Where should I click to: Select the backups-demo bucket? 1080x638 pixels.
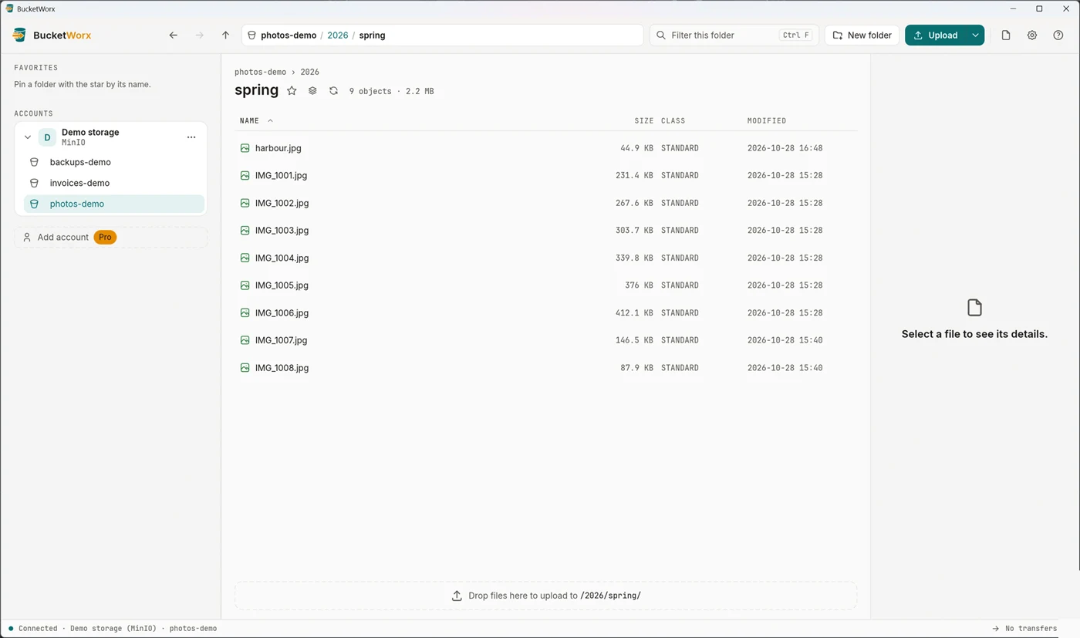[x=114, y=162]
